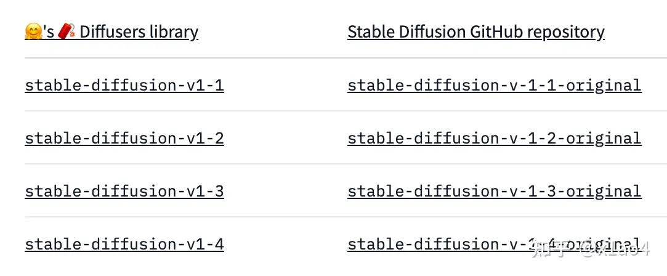
Task: Open the stable-diffusion-v1-1 link
Action: [124, 86]
